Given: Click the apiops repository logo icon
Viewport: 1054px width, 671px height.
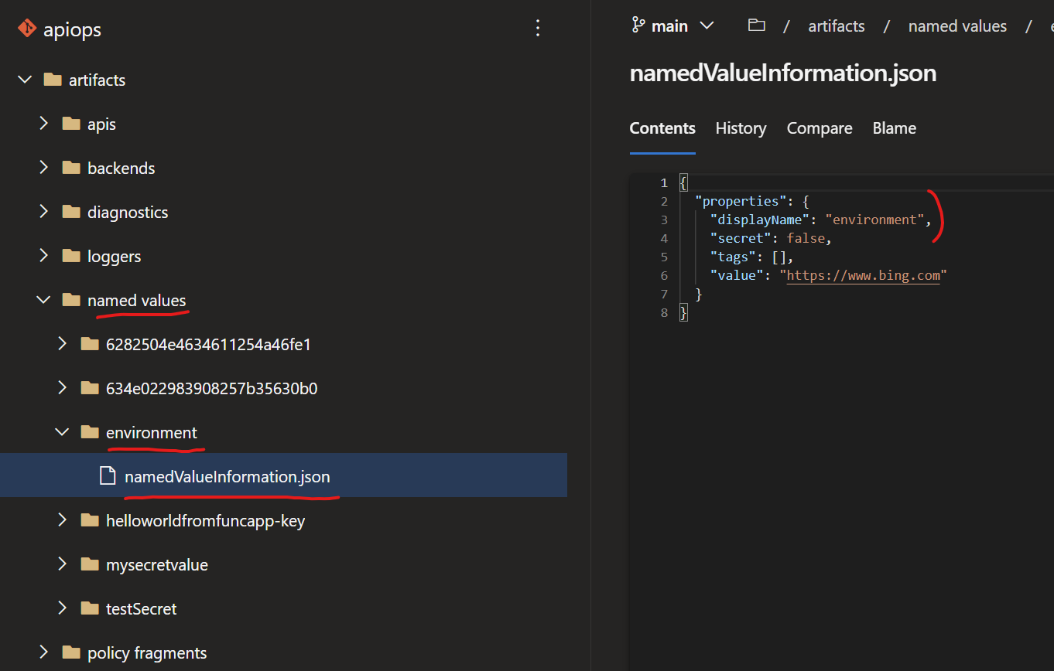Looking at the screenshot, I should [x=27, y=29].
